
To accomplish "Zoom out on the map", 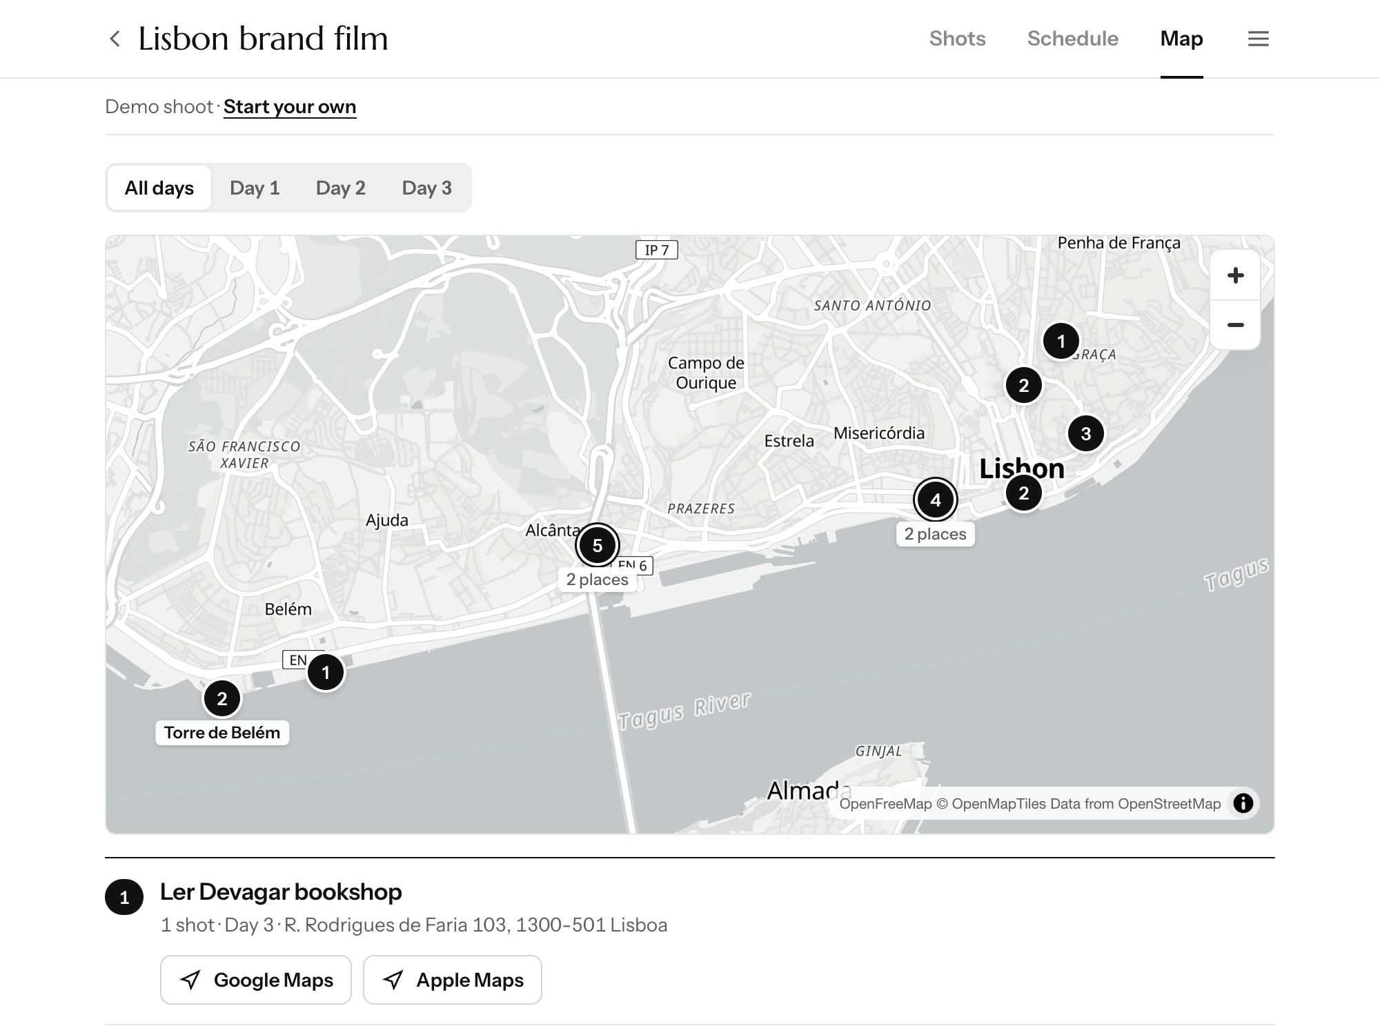I will click(1236, 325).
